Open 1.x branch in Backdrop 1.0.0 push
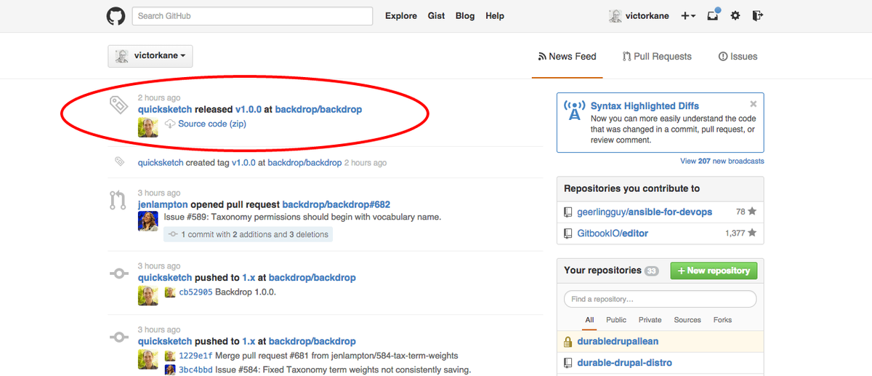The height and width of the screenshot is (376, 872). click(249, 278)
